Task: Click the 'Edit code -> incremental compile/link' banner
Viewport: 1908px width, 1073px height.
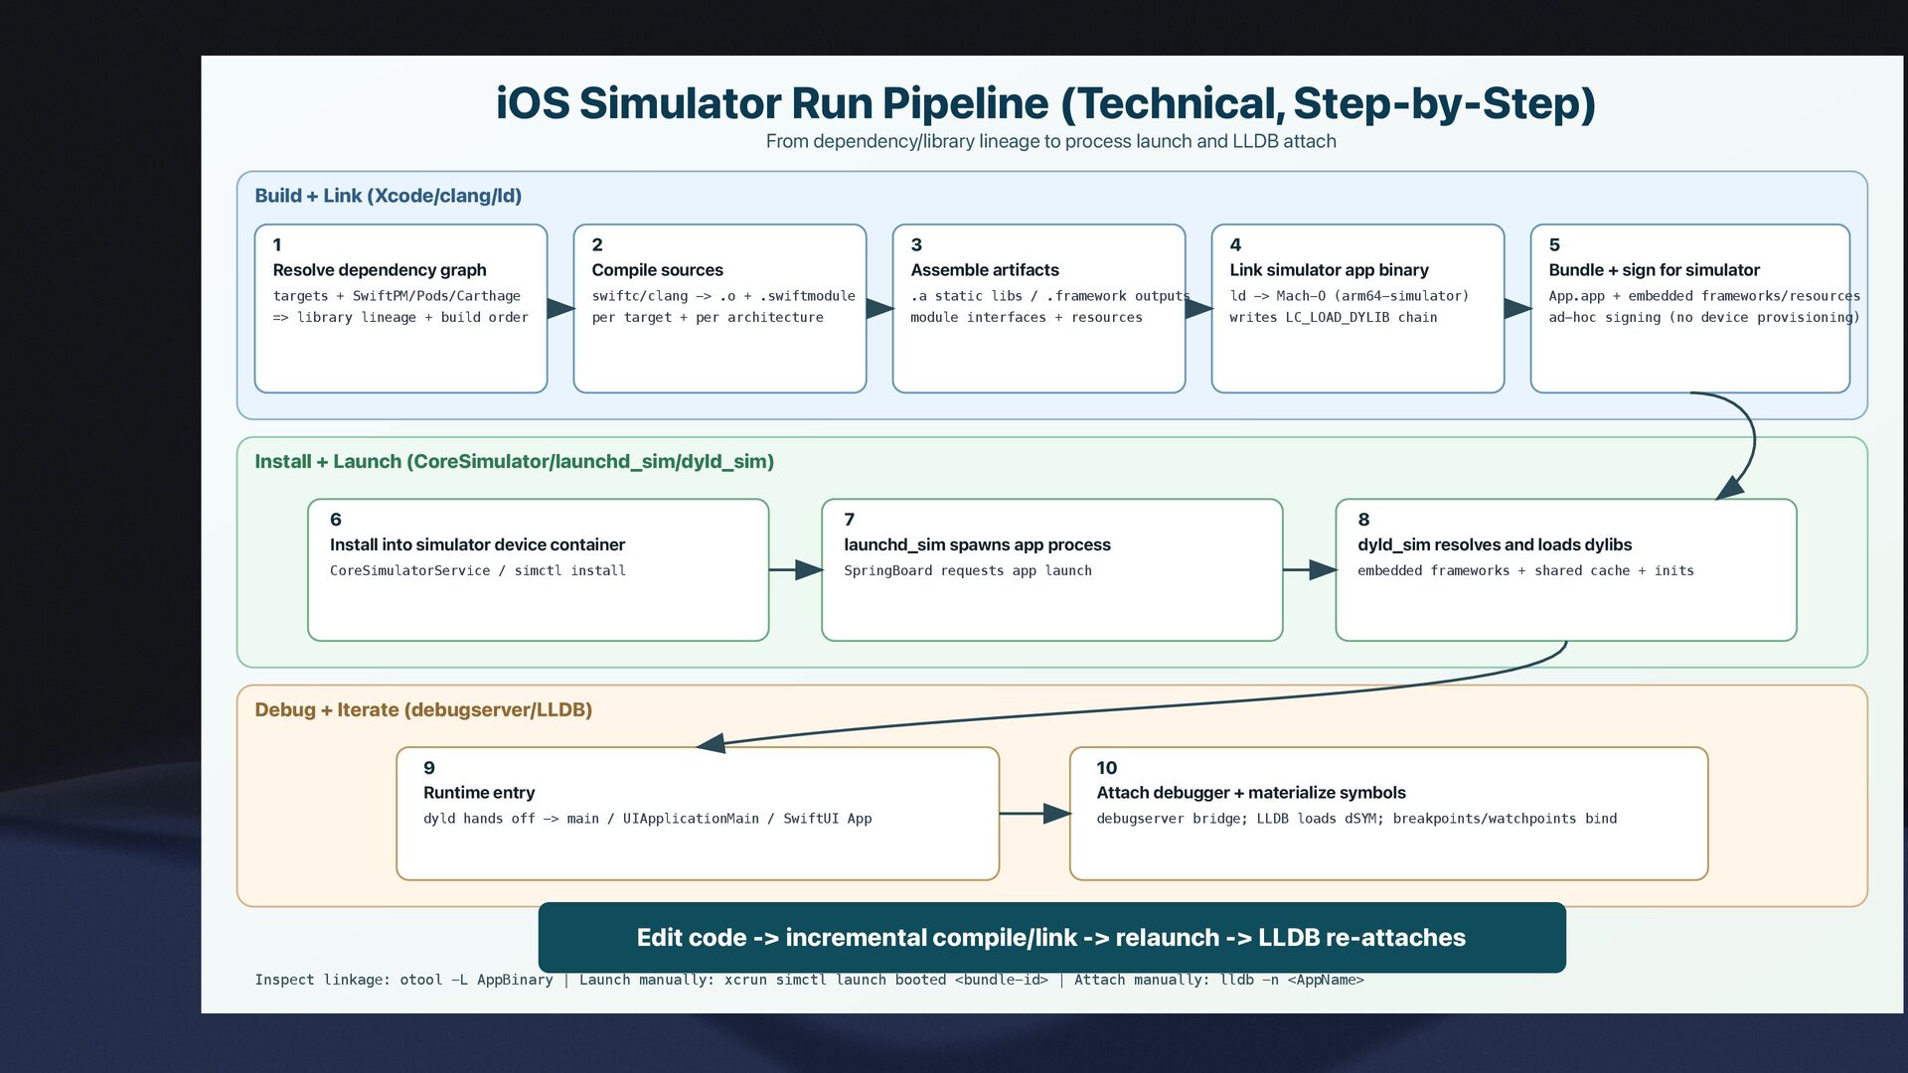Action: (x=1051, y=937)
